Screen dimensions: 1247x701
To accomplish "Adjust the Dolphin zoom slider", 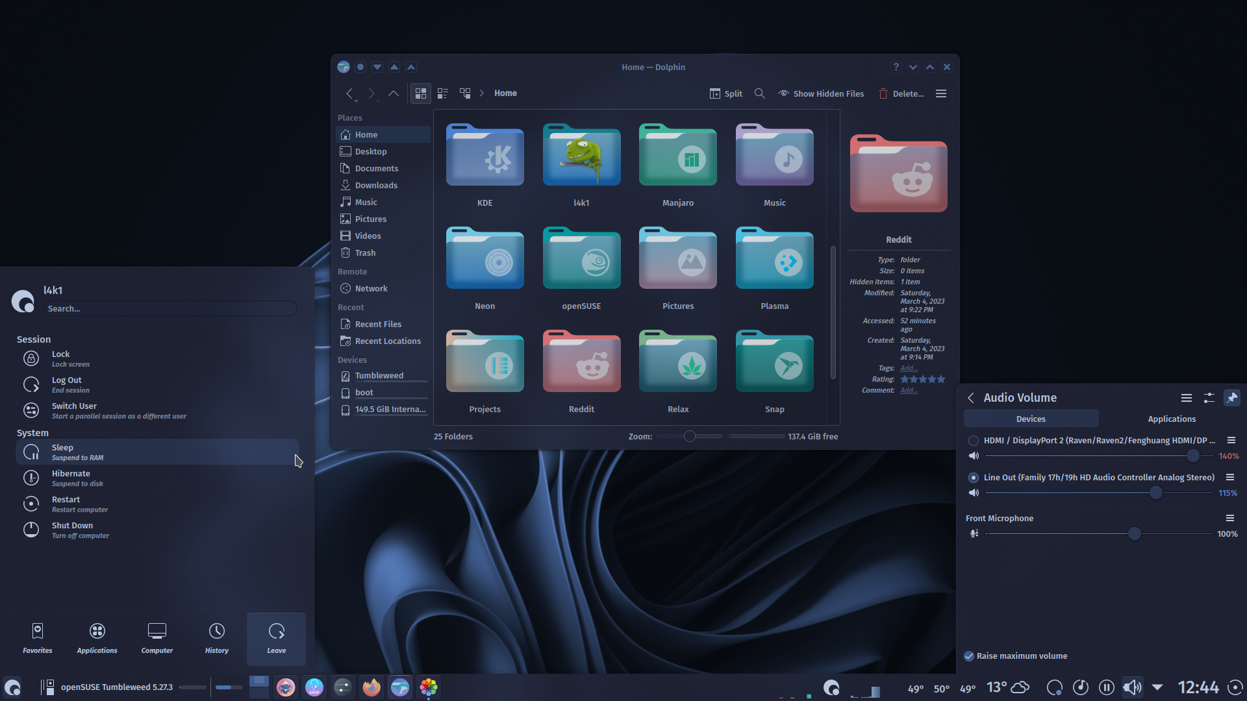I will tap(689, 436).
